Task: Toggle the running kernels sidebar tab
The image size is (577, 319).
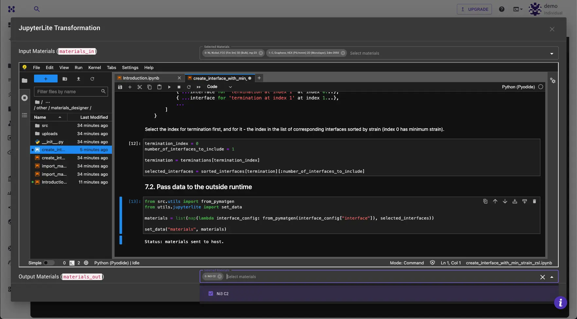Action: coord(25,97)
